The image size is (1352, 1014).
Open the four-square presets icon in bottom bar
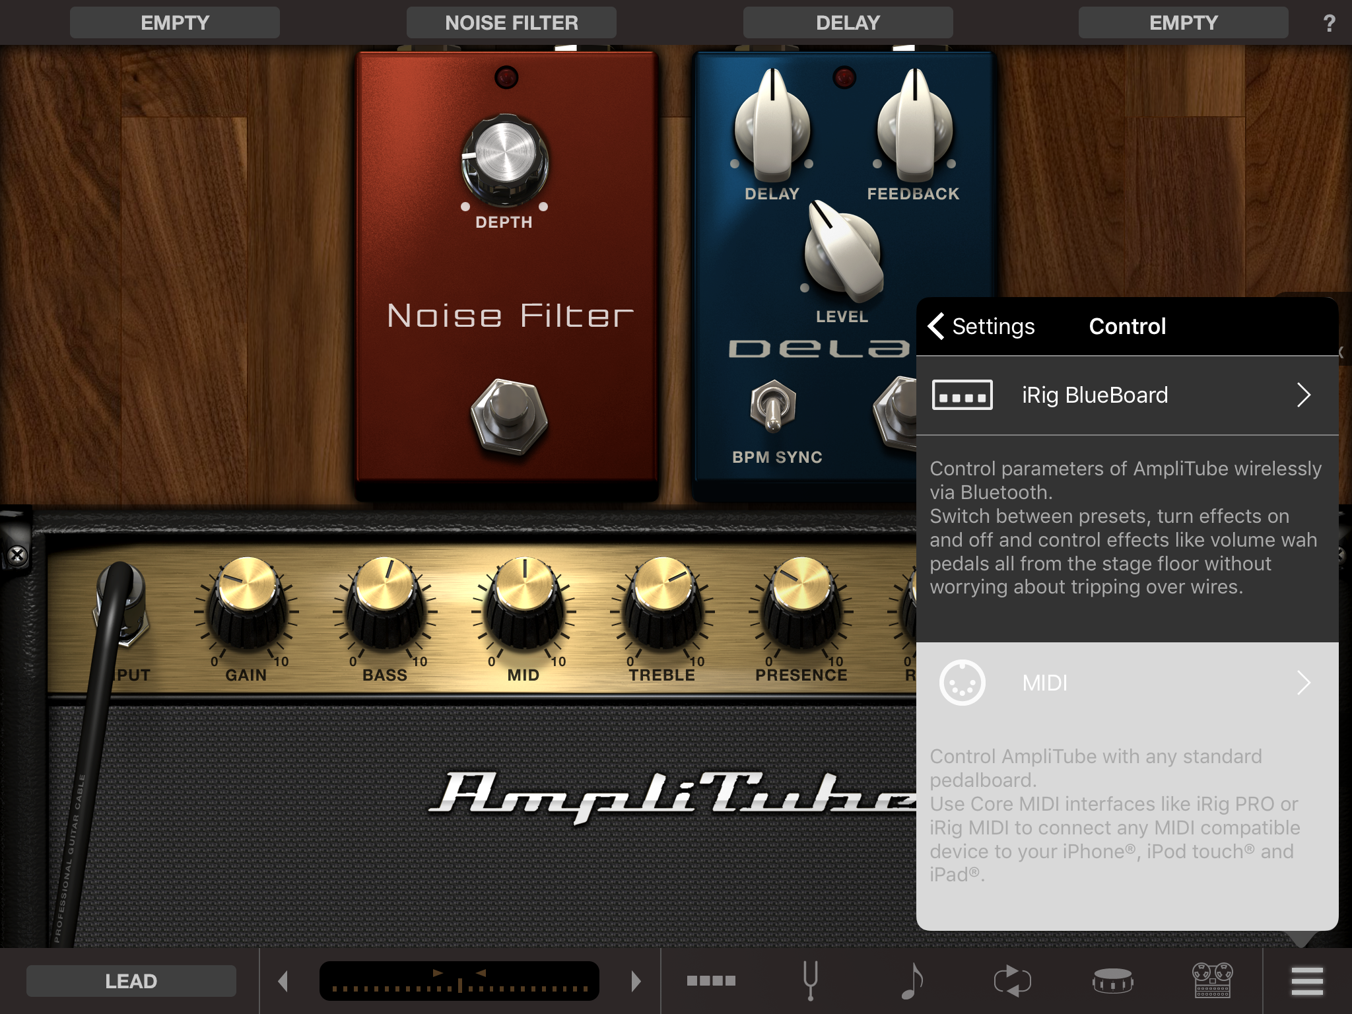(x=711, y=980)
